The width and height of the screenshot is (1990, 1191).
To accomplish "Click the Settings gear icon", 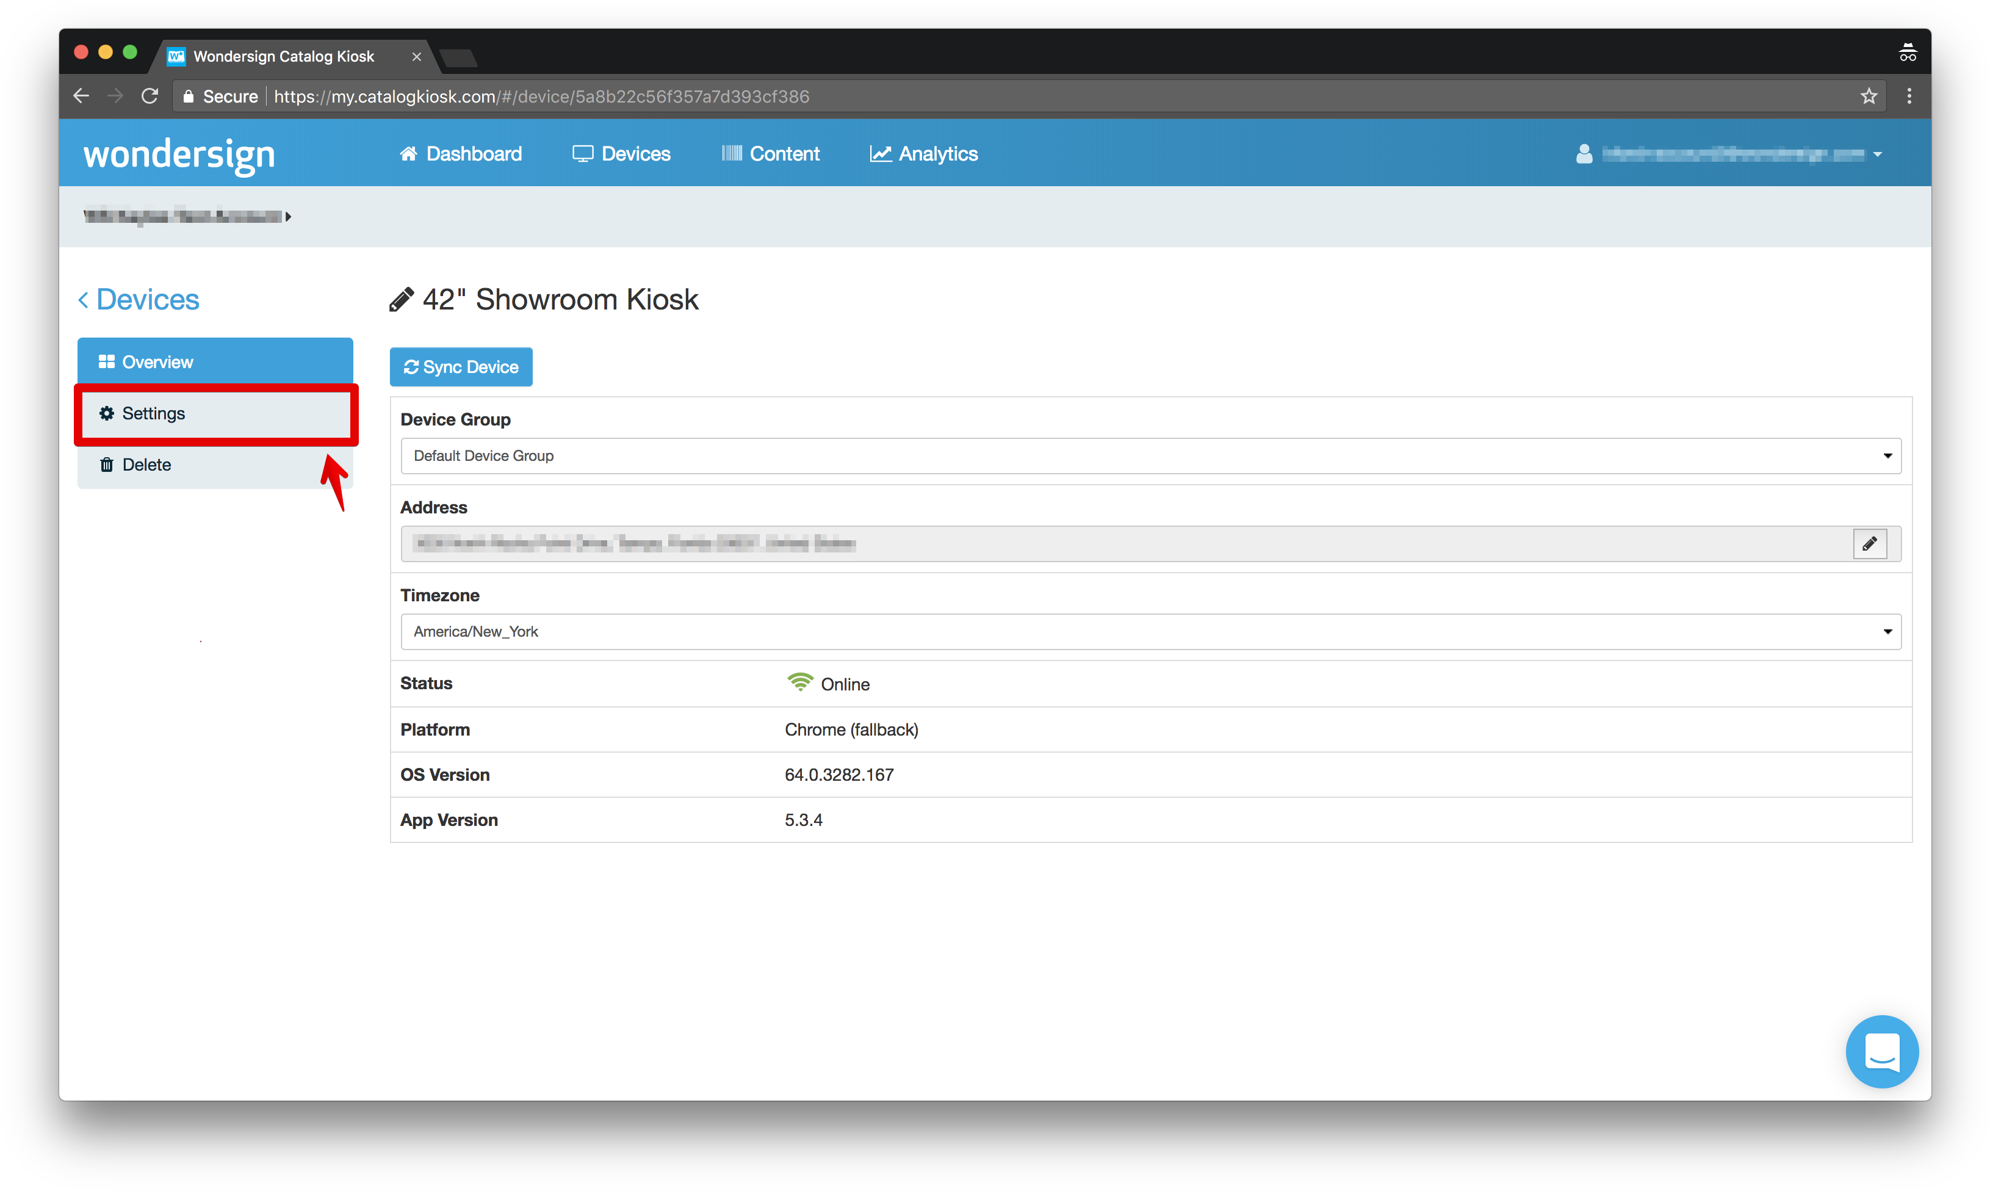I will tap(107, 413).
